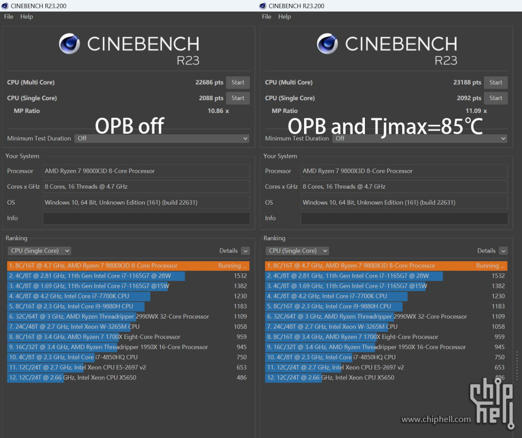This screenshot has width=522, height=438.
Task: Select the Xeon X5650 row in left window
Action: [128, 377]
